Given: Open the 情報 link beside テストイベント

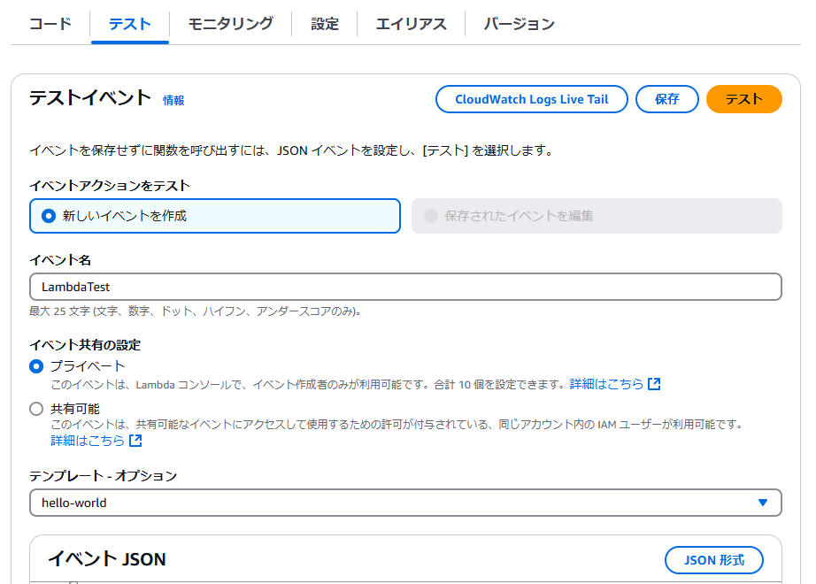Looking at the screenshot, I should tap(173, 101).
